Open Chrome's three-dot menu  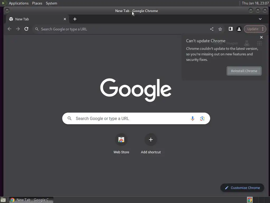click(x=263, y=29)
